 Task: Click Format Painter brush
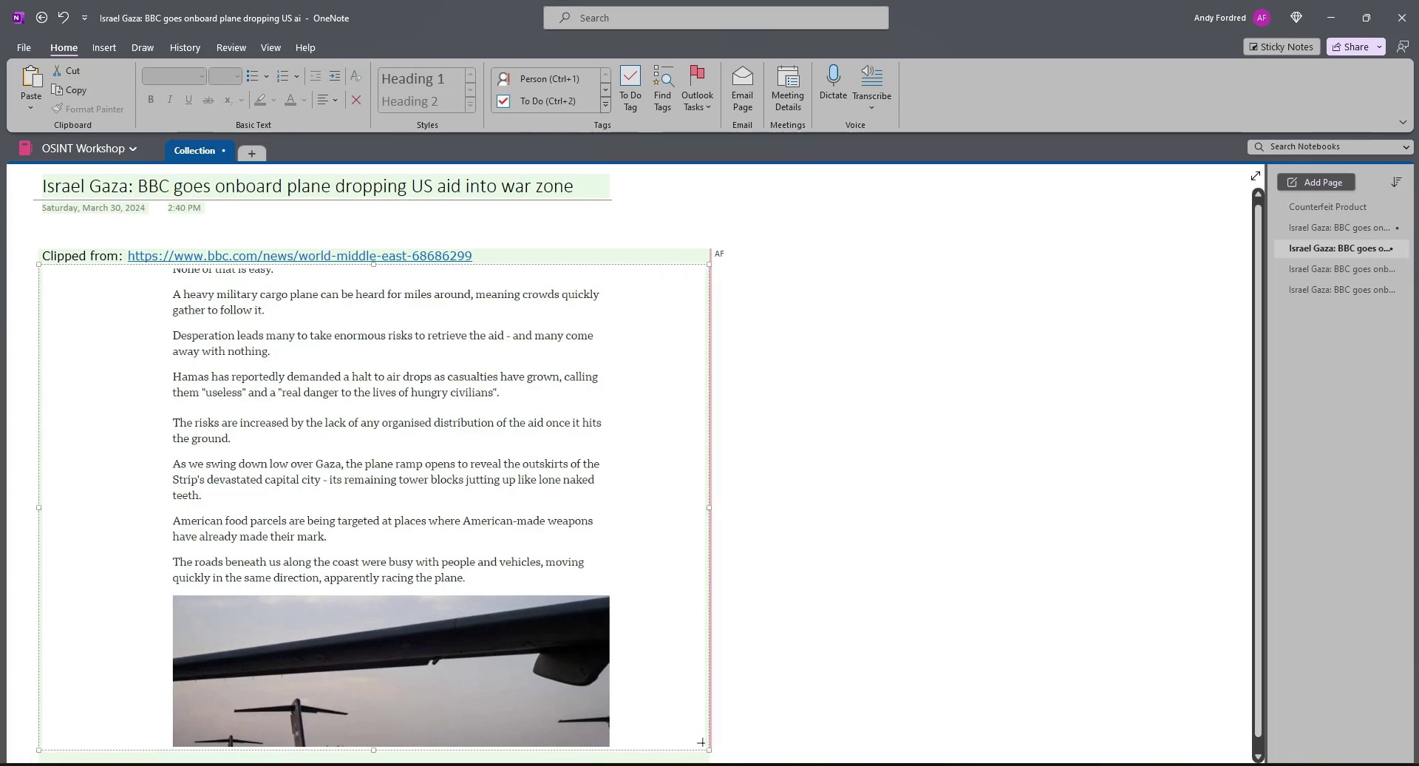click(x=88, y=109)
